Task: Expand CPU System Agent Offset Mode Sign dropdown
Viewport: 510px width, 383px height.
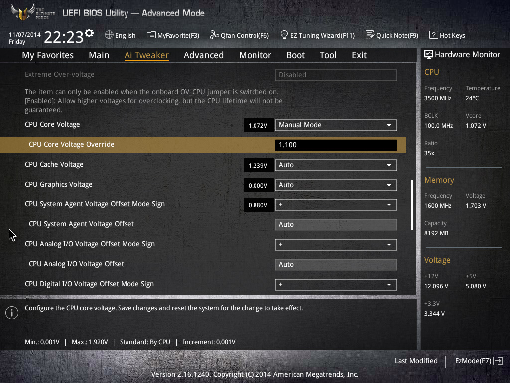Action: coord(336,205)
